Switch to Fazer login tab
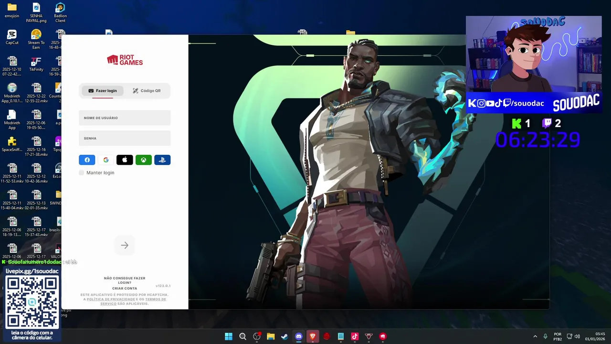 coord(103,91)
